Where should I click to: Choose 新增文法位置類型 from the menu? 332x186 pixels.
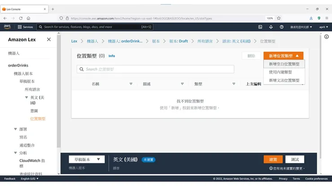284,80
